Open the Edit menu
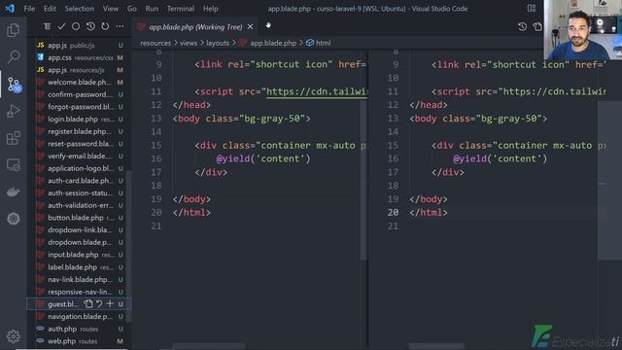 pyautogui.click(x=50, y=9)
